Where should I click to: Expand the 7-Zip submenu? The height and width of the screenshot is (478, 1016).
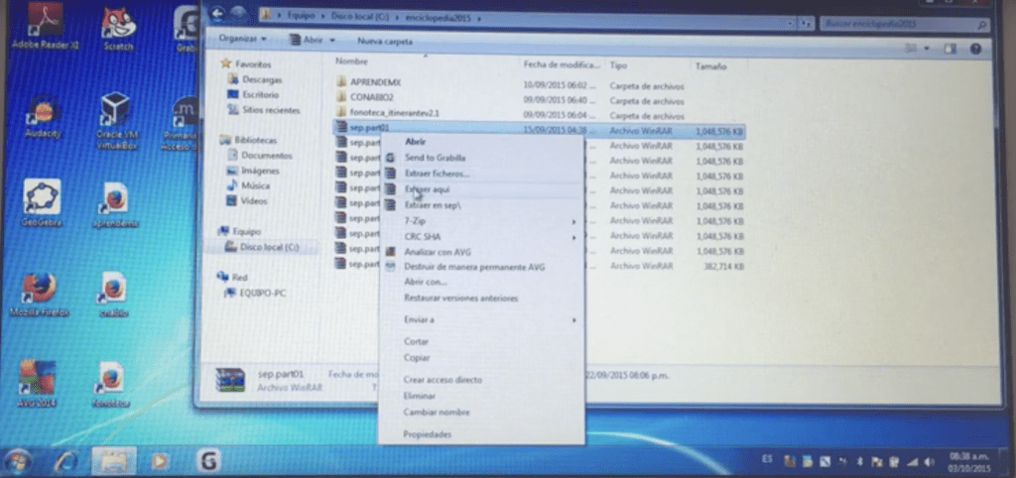pos(481,221)
